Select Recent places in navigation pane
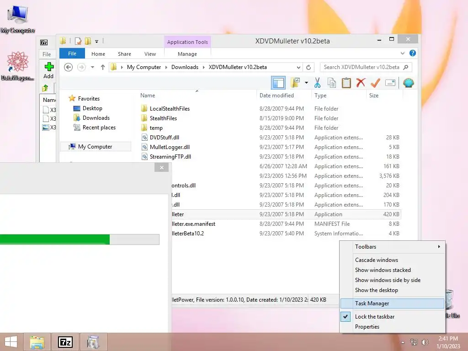Viewport: 468px width, 351px height. tap(99, 128)
